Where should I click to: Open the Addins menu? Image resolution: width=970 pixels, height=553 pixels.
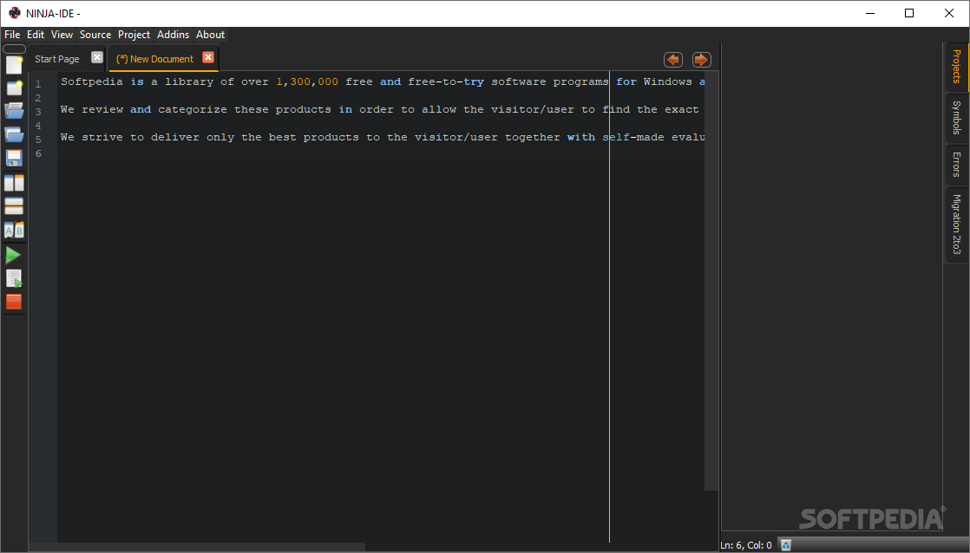coord(174,35)
